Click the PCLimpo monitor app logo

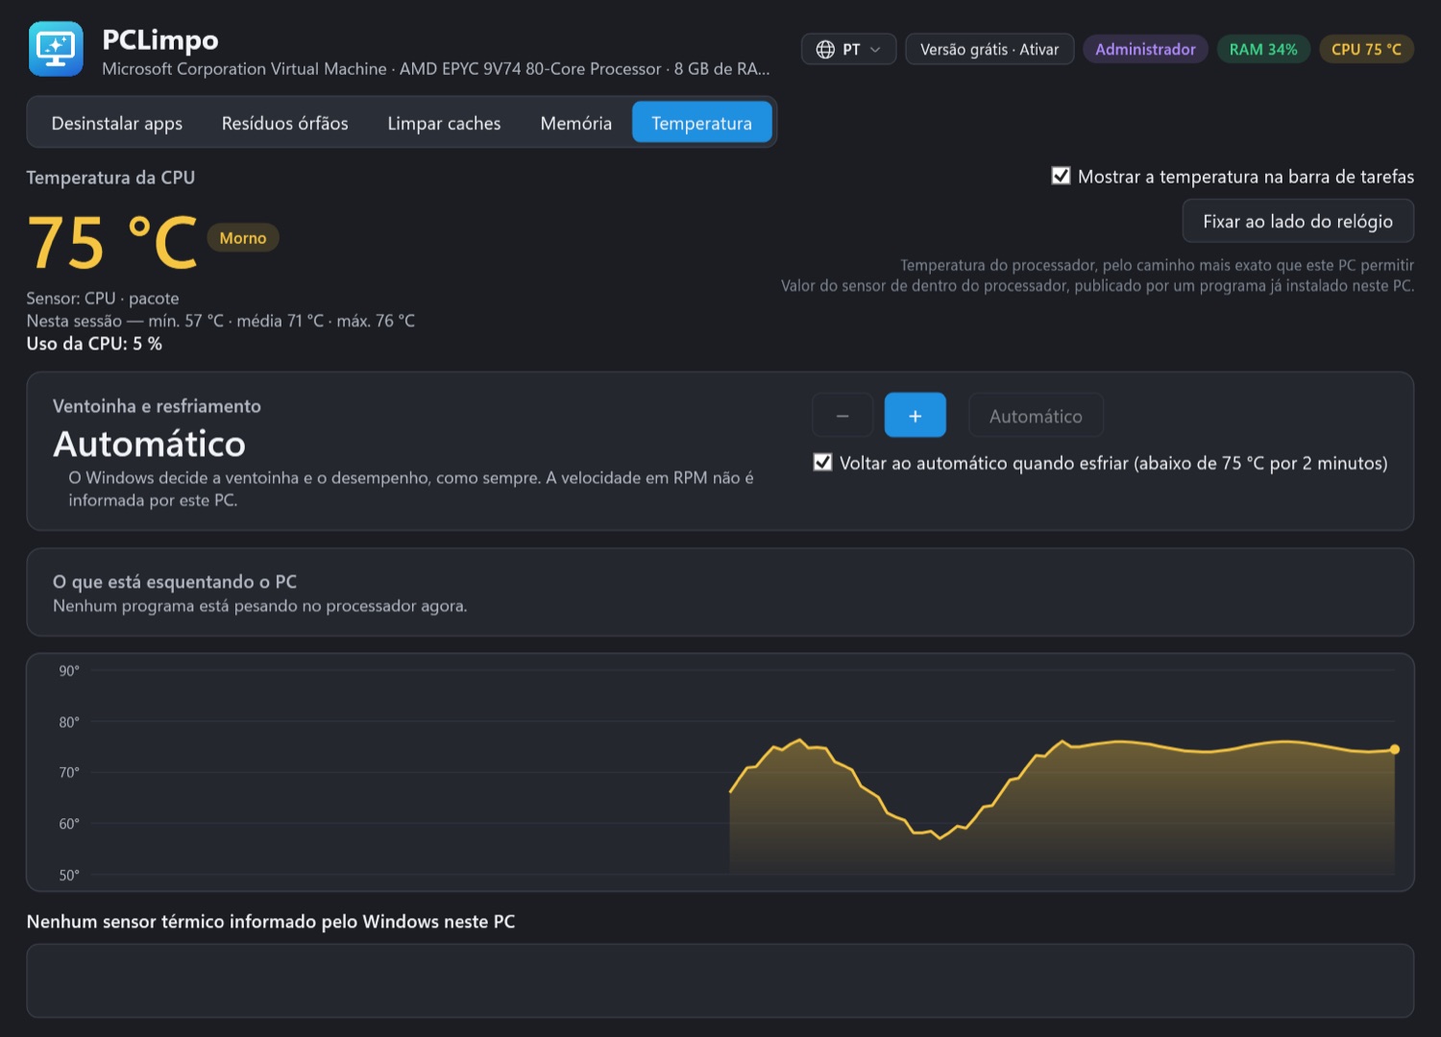coord(56,49)
